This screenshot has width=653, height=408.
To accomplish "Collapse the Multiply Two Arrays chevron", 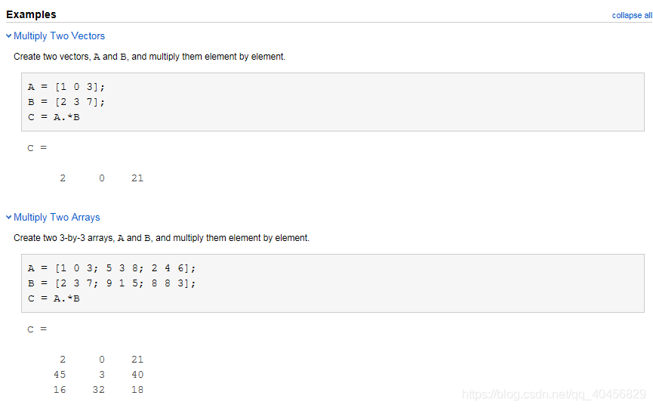I will pos(9,217).
